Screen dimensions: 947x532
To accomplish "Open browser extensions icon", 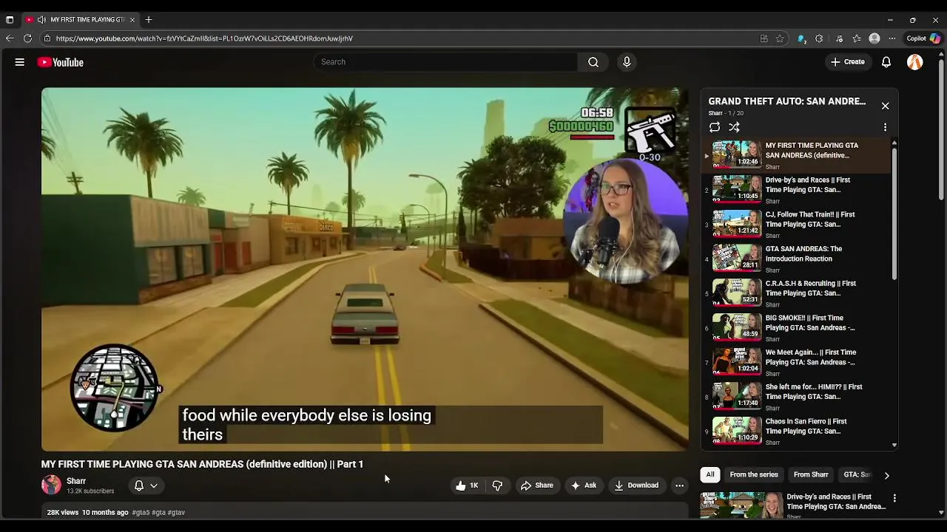I will (819, 38).
